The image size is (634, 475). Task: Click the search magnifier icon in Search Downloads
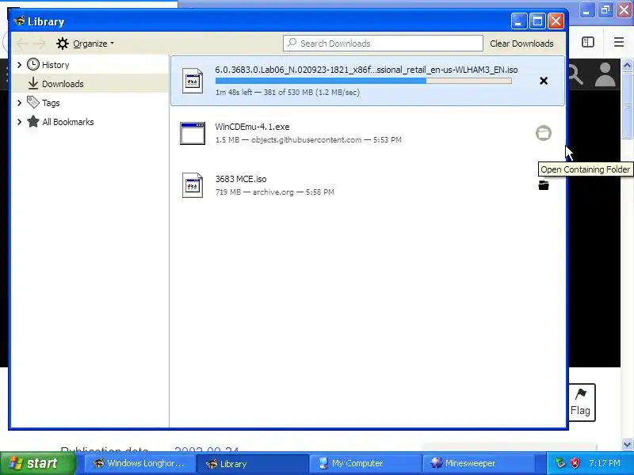pyautogui.click(x=292, y=43)
